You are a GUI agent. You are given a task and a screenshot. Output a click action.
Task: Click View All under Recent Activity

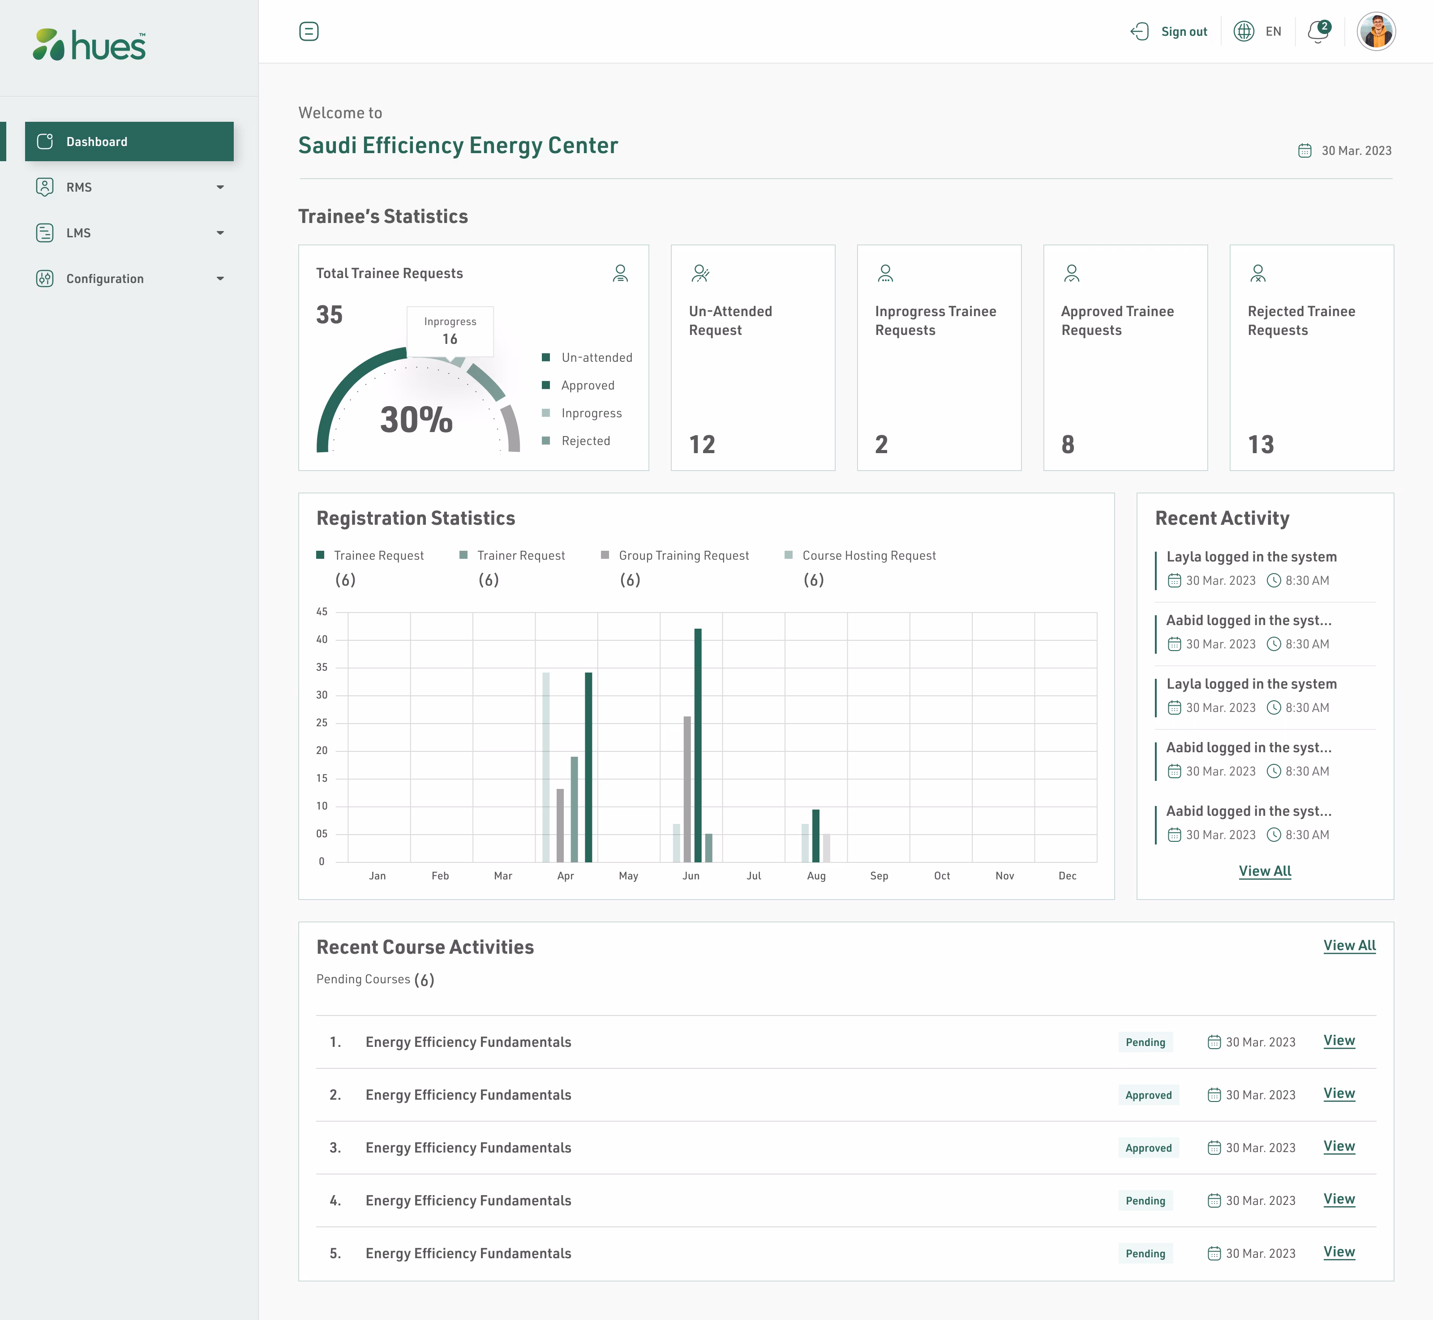click(x=1265, y=871)
